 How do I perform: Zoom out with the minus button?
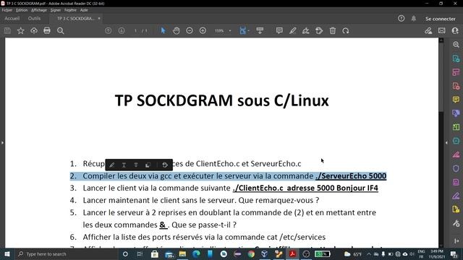point(190,30)
